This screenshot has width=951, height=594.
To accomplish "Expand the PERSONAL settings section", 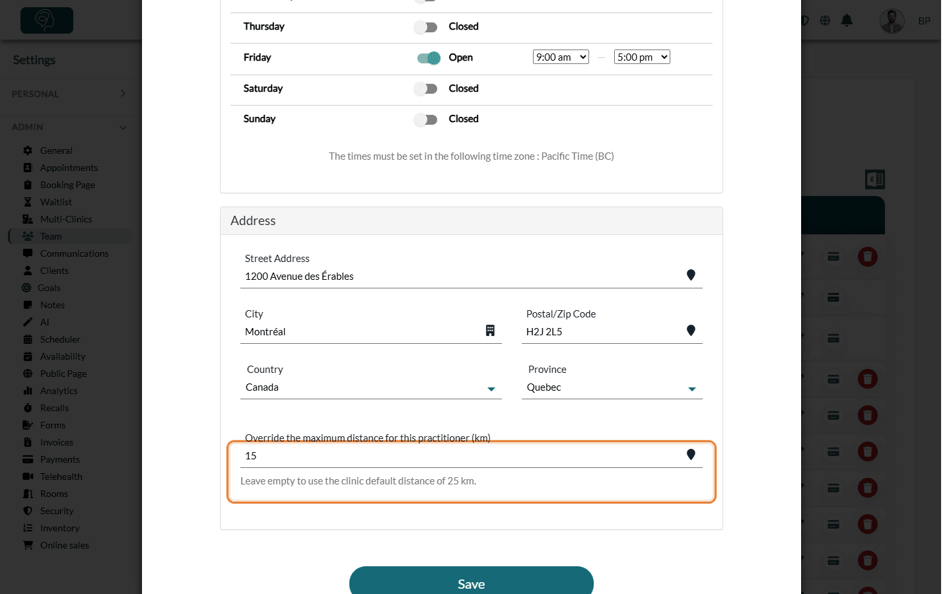I will point(69,94).
